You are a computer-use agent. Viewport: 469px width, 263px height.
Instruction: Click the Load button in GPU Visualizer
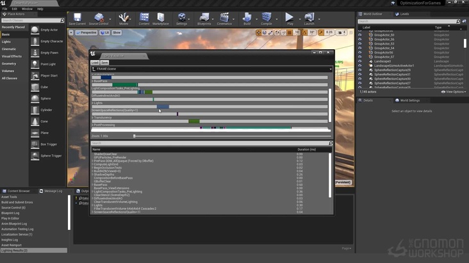coord(95,63)
